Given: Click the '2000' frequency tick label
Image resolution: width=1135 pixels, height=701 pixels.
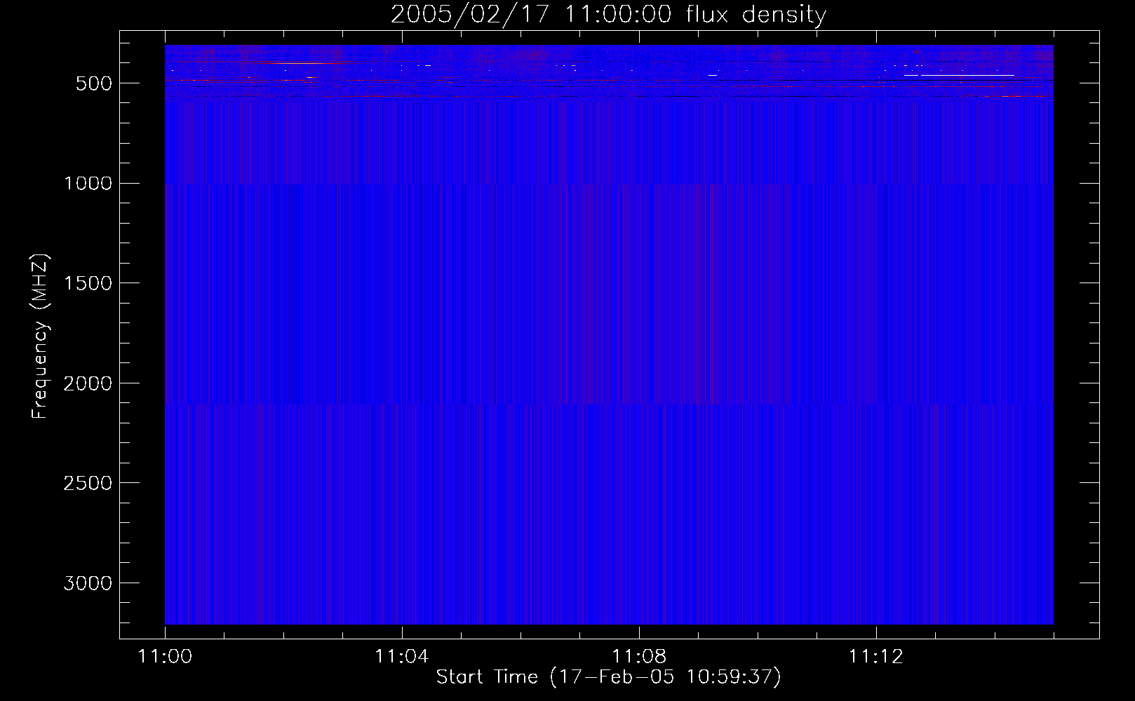Looking at the screenshot, I should (x=88, y=383).
